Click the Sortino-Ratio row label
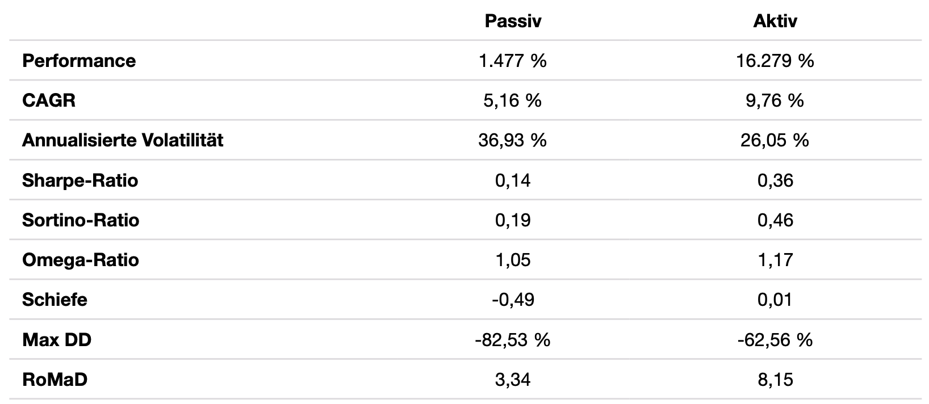 tap(81, 220)
